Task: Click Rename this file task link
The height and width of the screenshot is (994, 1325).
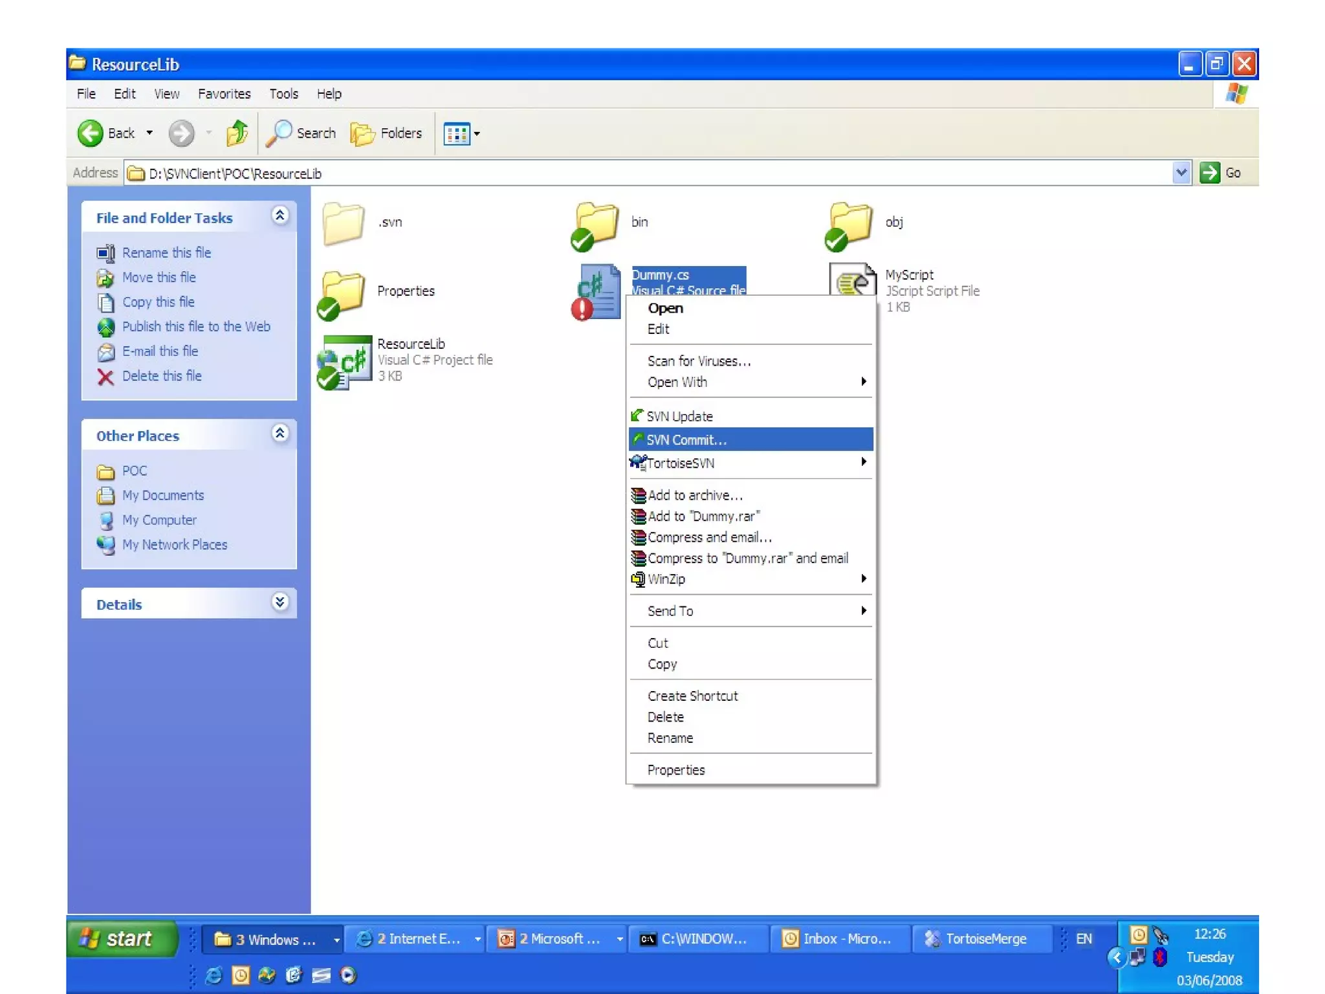Action: 166,253
